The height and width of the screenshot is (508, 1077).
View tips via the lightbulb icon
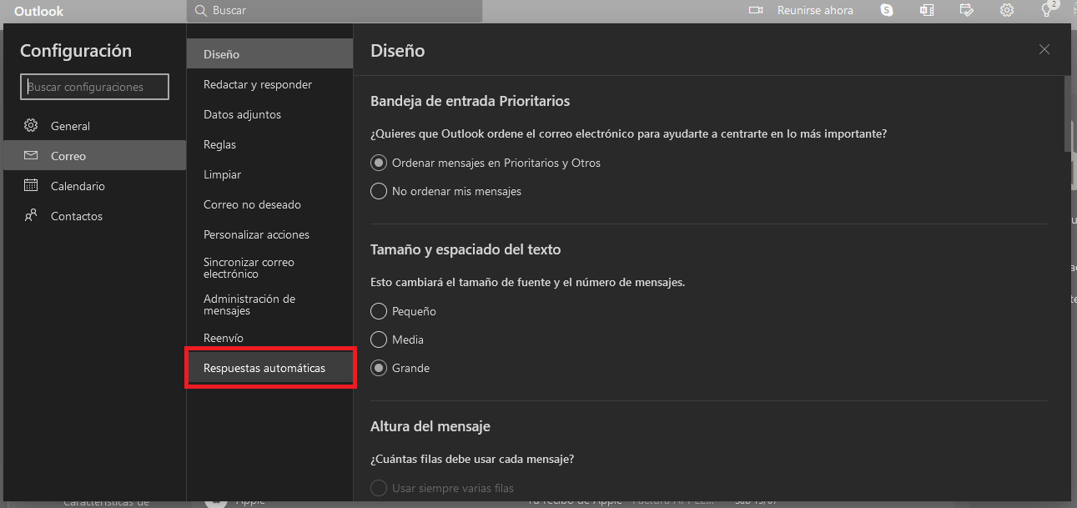click(x=1046, y=10)
